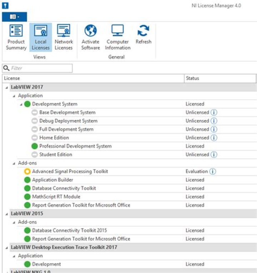257x273 pixels.
Task: Switch to Network Licenses view
Action: [x=64, y=37]
